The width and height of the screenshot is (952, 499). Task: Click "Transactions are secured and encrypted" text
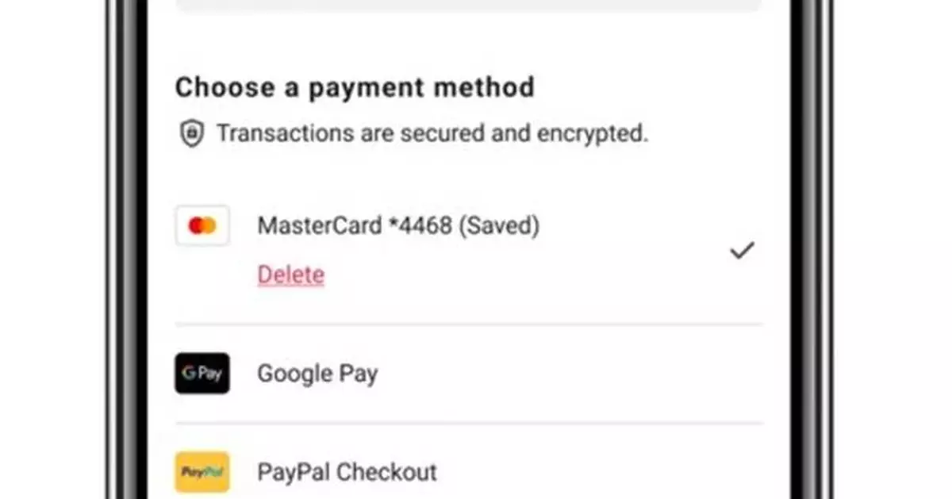pyautogui.click(x=432, y=133)
